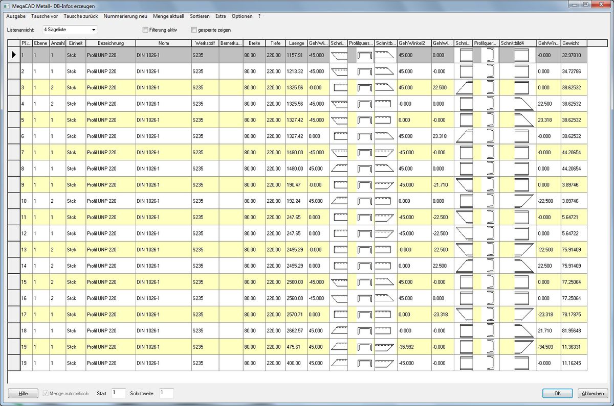Toggle the Menge automatisch checkbox

point(46,393)
